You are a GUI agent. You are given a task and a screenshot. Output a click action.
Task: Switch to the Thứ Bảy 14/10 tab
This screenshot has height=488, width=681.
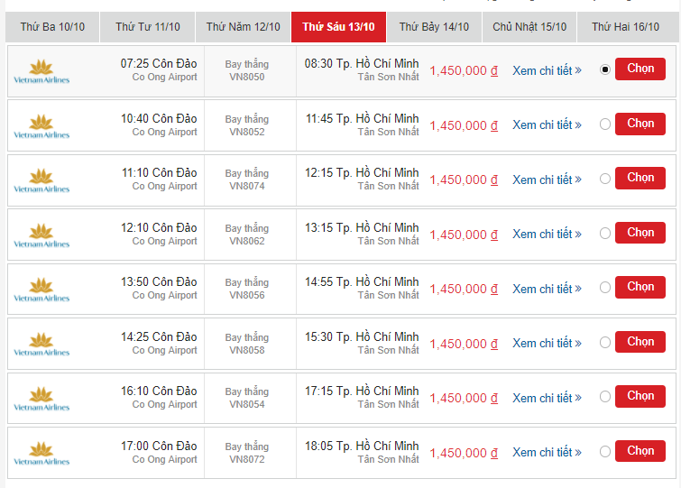(434, 27)
